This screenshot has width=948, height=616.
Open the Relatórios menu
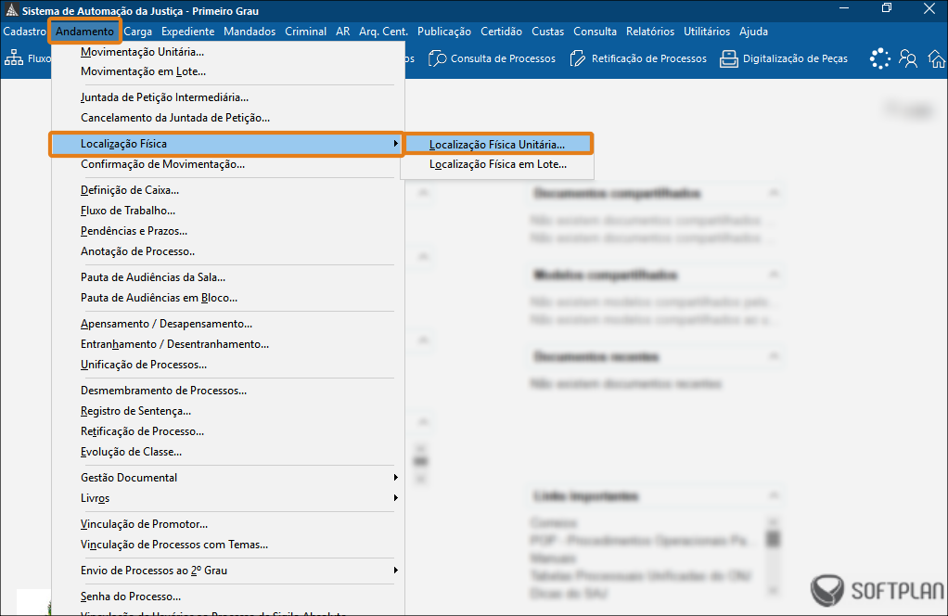650,32
